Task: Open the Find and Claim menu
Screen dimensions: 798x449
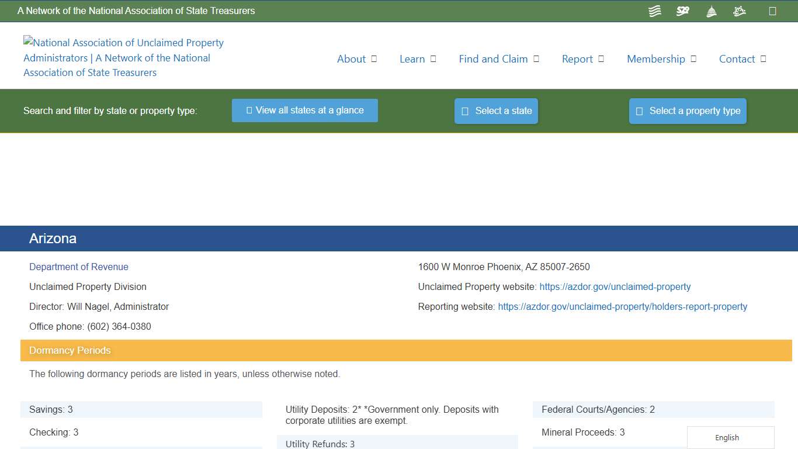Action: (493, 58)
